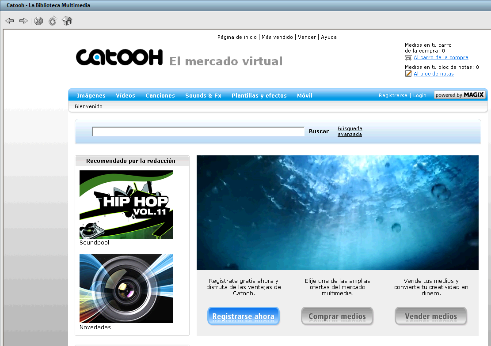Viewport: 491px width, 346px height.
Task: Open the Imágenes tab
Action: (91, 95)
